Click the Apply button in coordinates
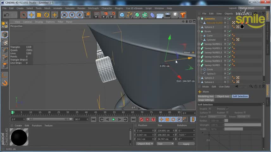Image resolution: width=271 pixels, height=152 pixels. point(186,144)
